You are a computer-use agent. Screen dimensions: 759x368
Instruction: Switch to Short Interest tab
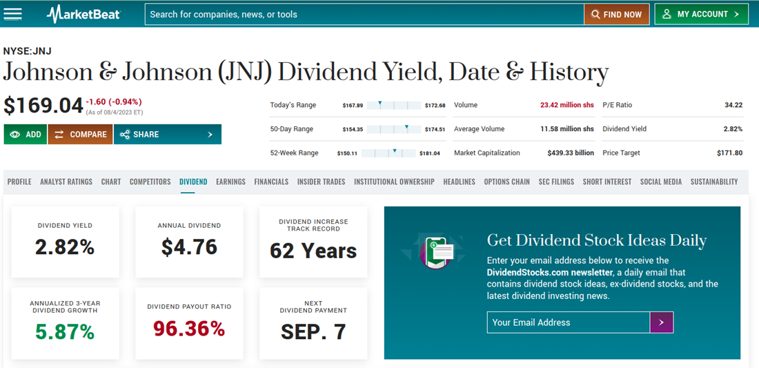pyautogui.click(x=607, y=182)
